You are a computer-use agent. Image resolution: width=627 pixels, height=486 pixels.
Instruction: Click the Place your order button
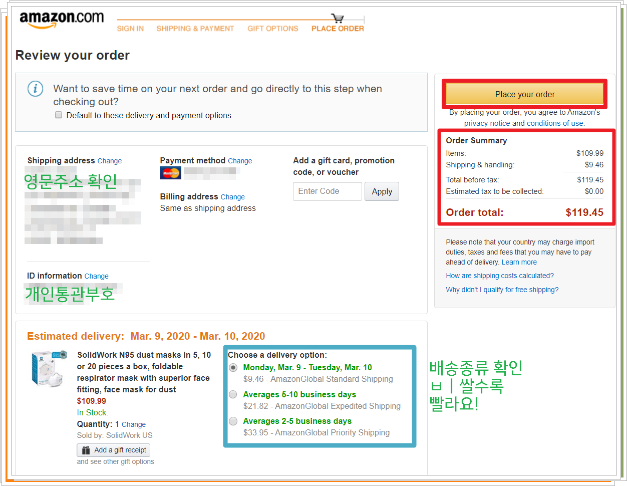click(x=525, y=94)
